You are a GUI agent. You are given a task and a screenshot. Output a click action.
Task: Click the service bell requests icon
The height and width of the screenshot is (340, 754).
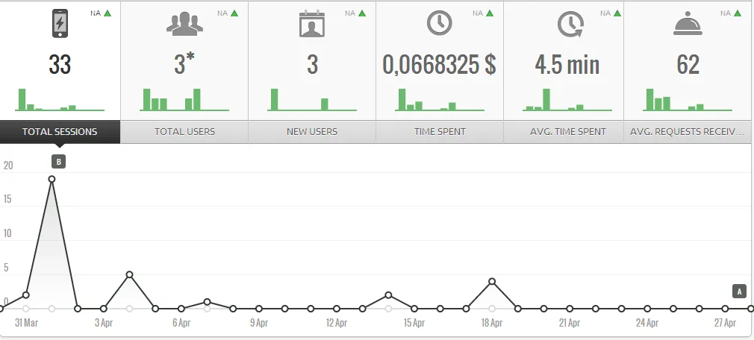[688, 24]
